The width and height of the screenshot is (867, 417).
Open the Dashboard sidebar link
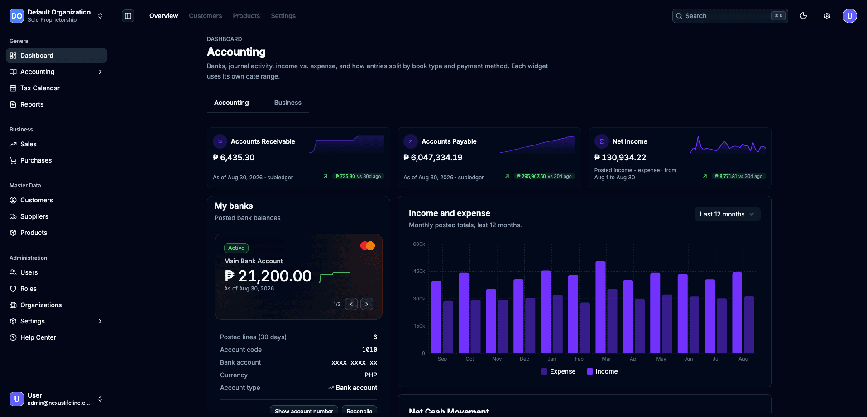point(57,56)
